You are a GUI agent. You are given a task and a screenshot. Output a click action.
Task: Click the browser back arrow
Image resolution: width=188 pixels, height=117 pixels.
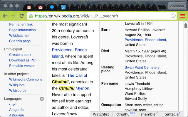point(6,16)
